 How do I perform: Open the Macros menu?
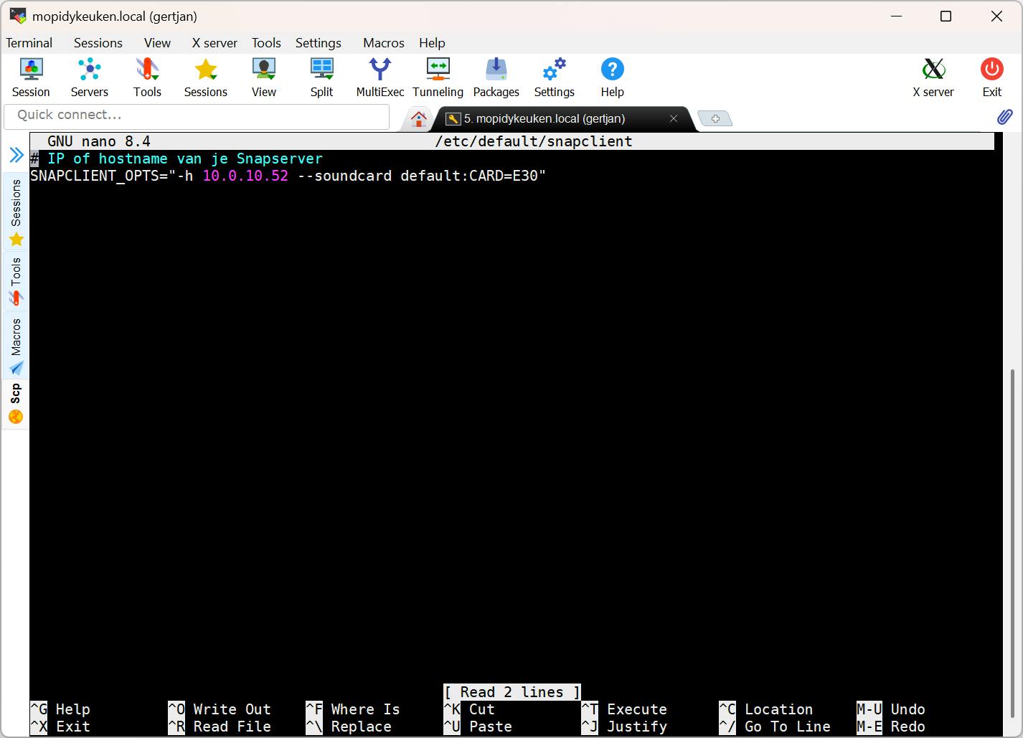(384, 43)
